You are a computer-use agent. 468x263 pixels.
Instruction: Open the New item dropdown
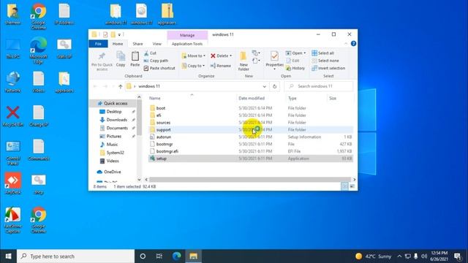pos(256,53)
